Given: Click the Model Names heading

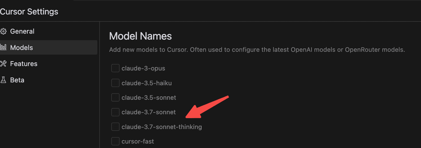Looking at the screenshot, I should 141,36.
